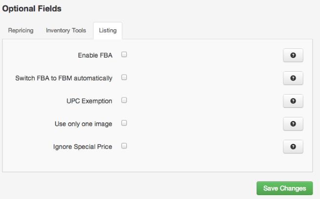Open the Inventory Tools tab
Screen dimensions: 320x199
pos(66,31)
